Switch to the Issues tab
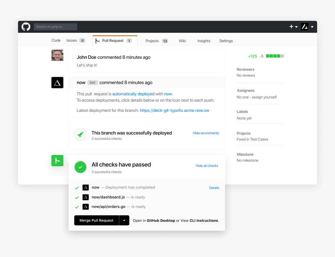335x257 pixels. click(72, 40)
